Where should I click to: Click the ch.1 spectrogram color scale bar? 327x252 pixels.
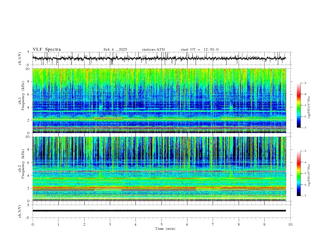click(299, 105)
